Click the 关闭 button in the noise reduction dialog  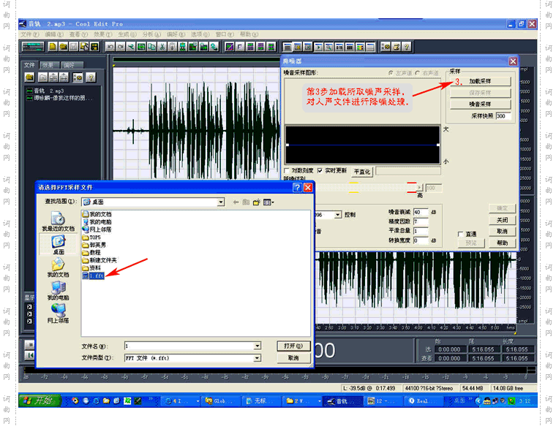502,220
